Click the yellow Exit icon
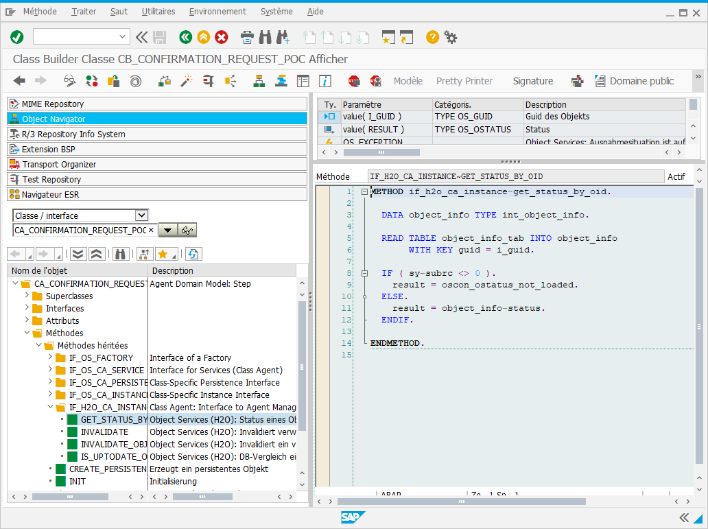This screenshot has width=708, height=529. (204, 37)
